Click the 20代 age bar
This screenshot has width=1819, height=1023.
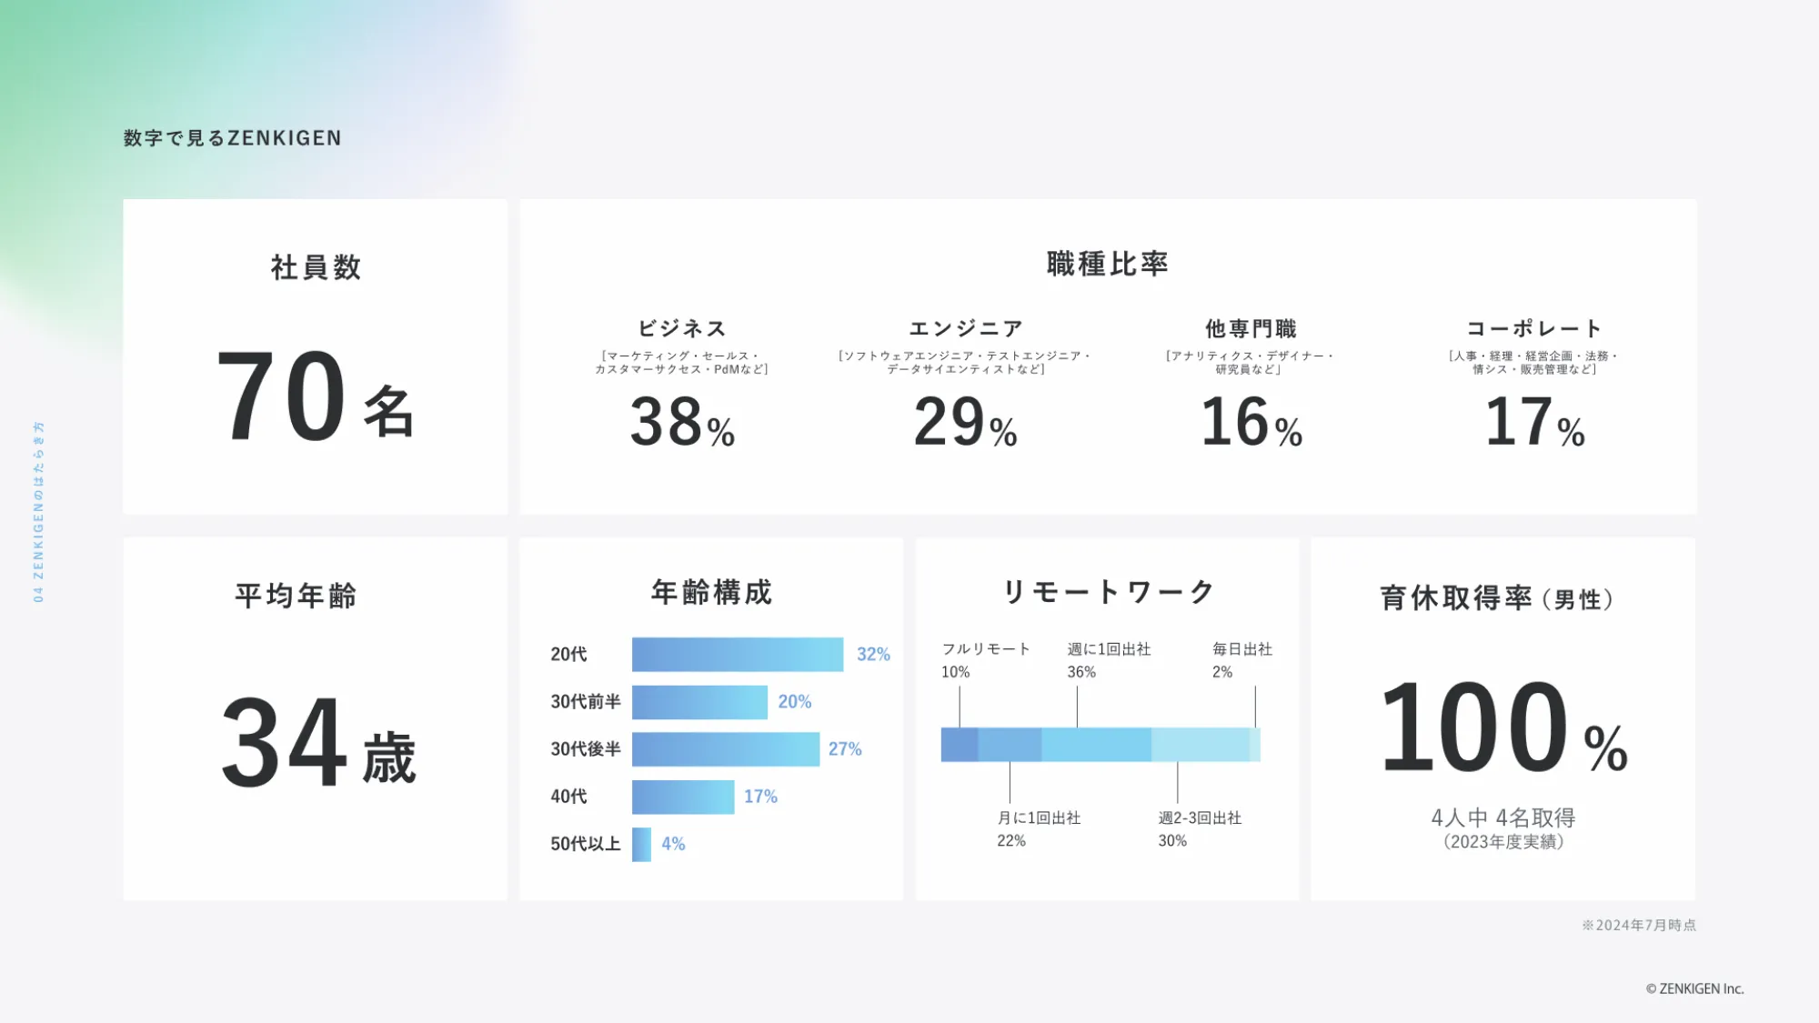[738, 655]
